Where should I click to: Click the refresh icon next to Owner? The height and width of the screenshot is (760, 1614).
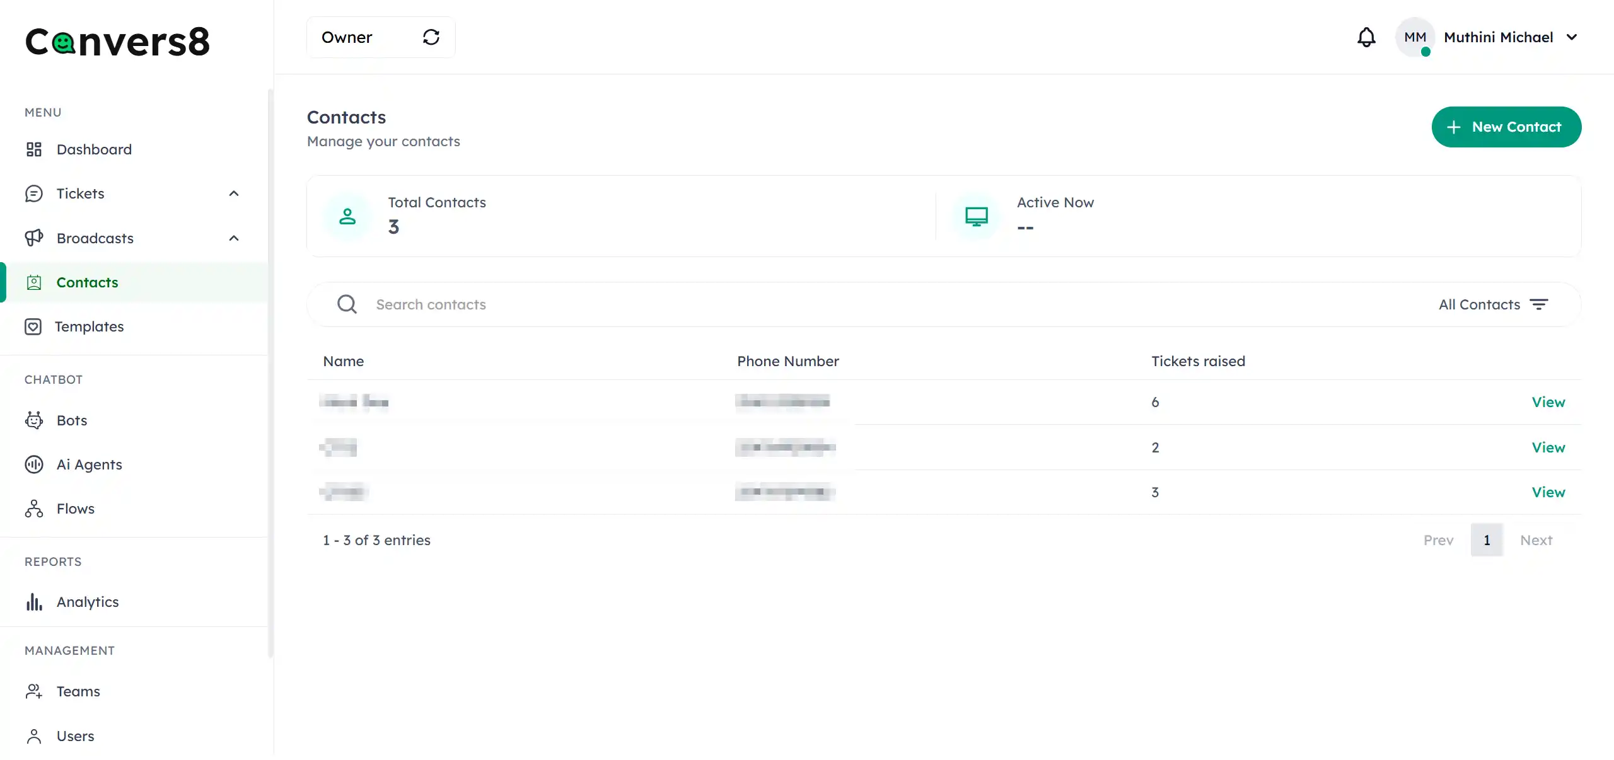pyautogui.click(x=431, y=37)
